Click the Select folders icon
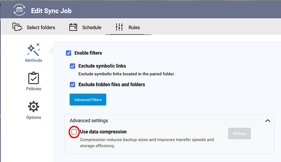 coord(18,27)
